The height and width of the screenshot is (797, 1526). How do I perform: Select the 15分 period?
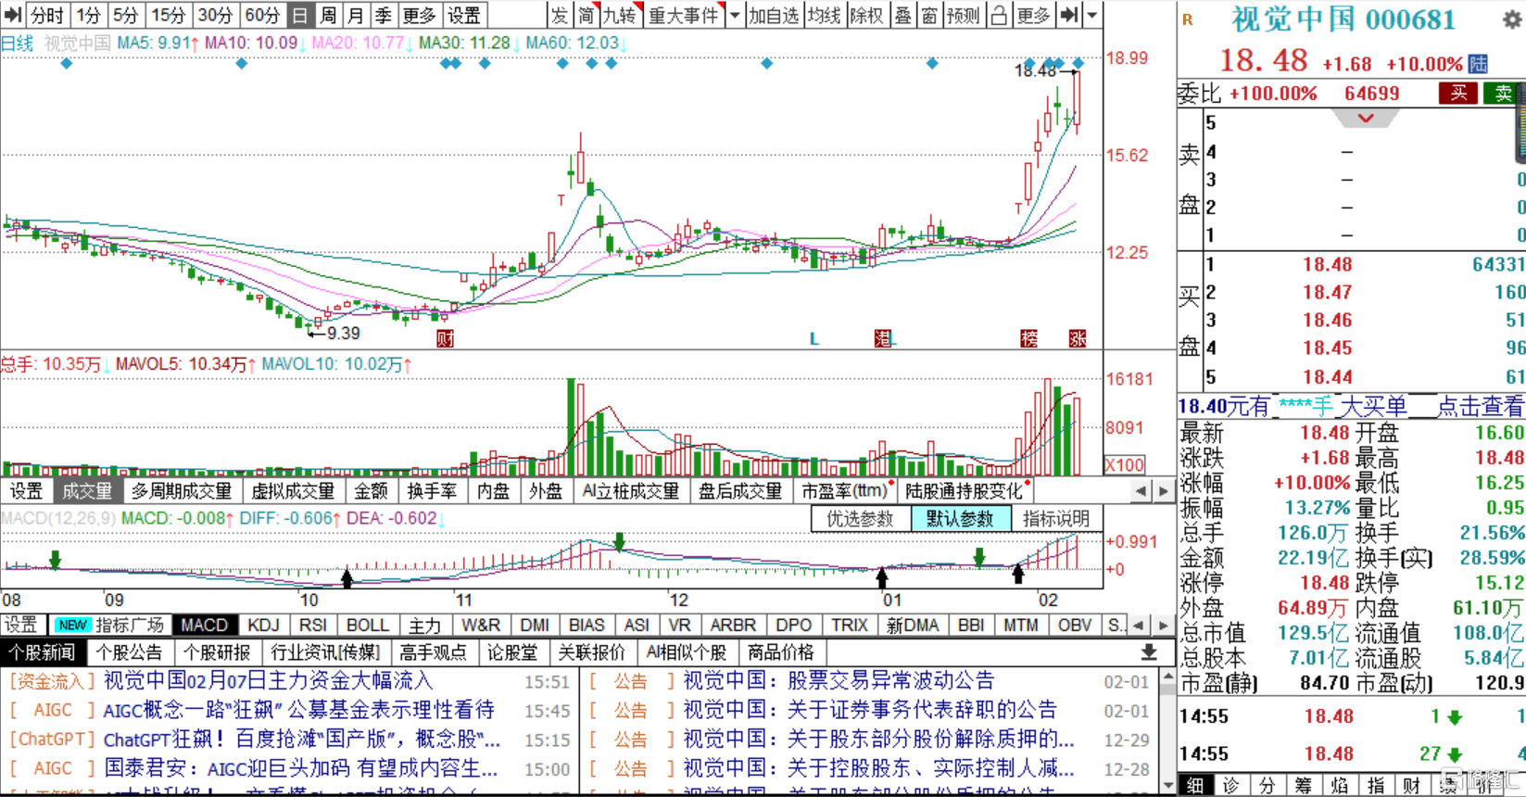[x=168, y=15]
